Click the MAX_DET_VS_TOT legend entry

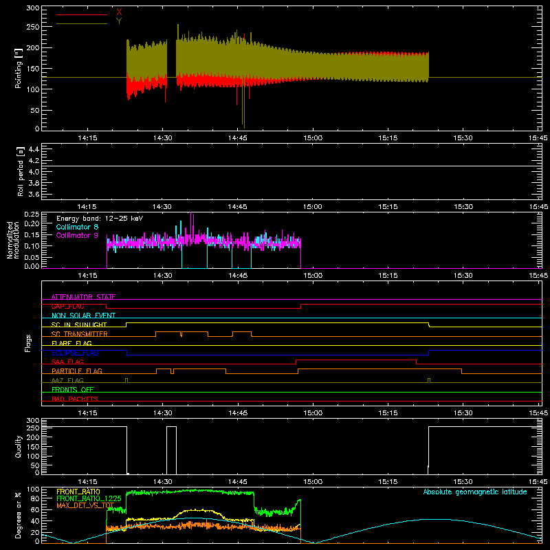pyautogui.click(x=85, y=505)
